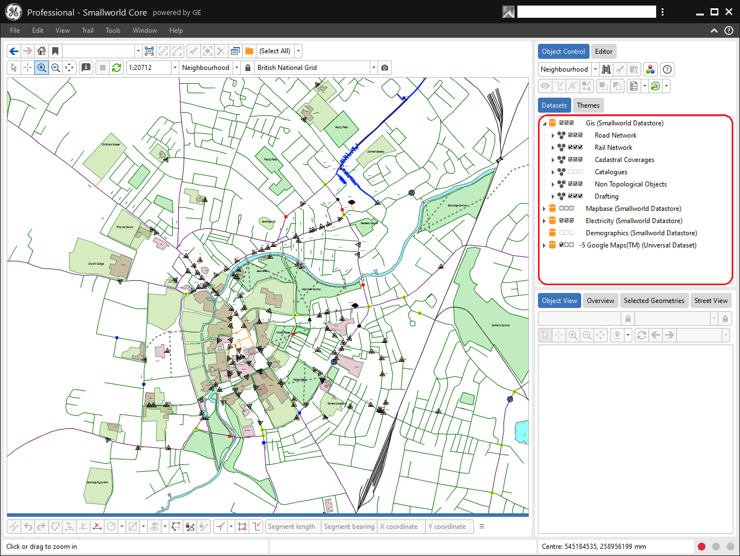Toggle first checkbox of Road Network

tap(570, 135)
